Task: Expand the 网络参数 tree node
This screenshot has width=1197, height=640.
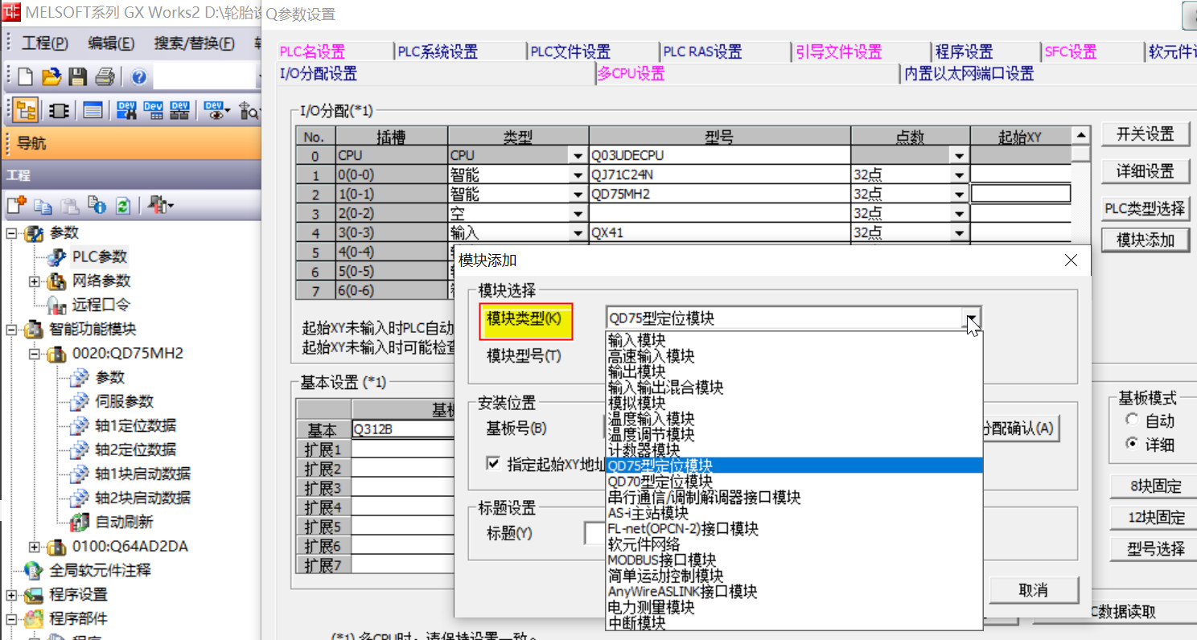Action: [x=35, y=281]
